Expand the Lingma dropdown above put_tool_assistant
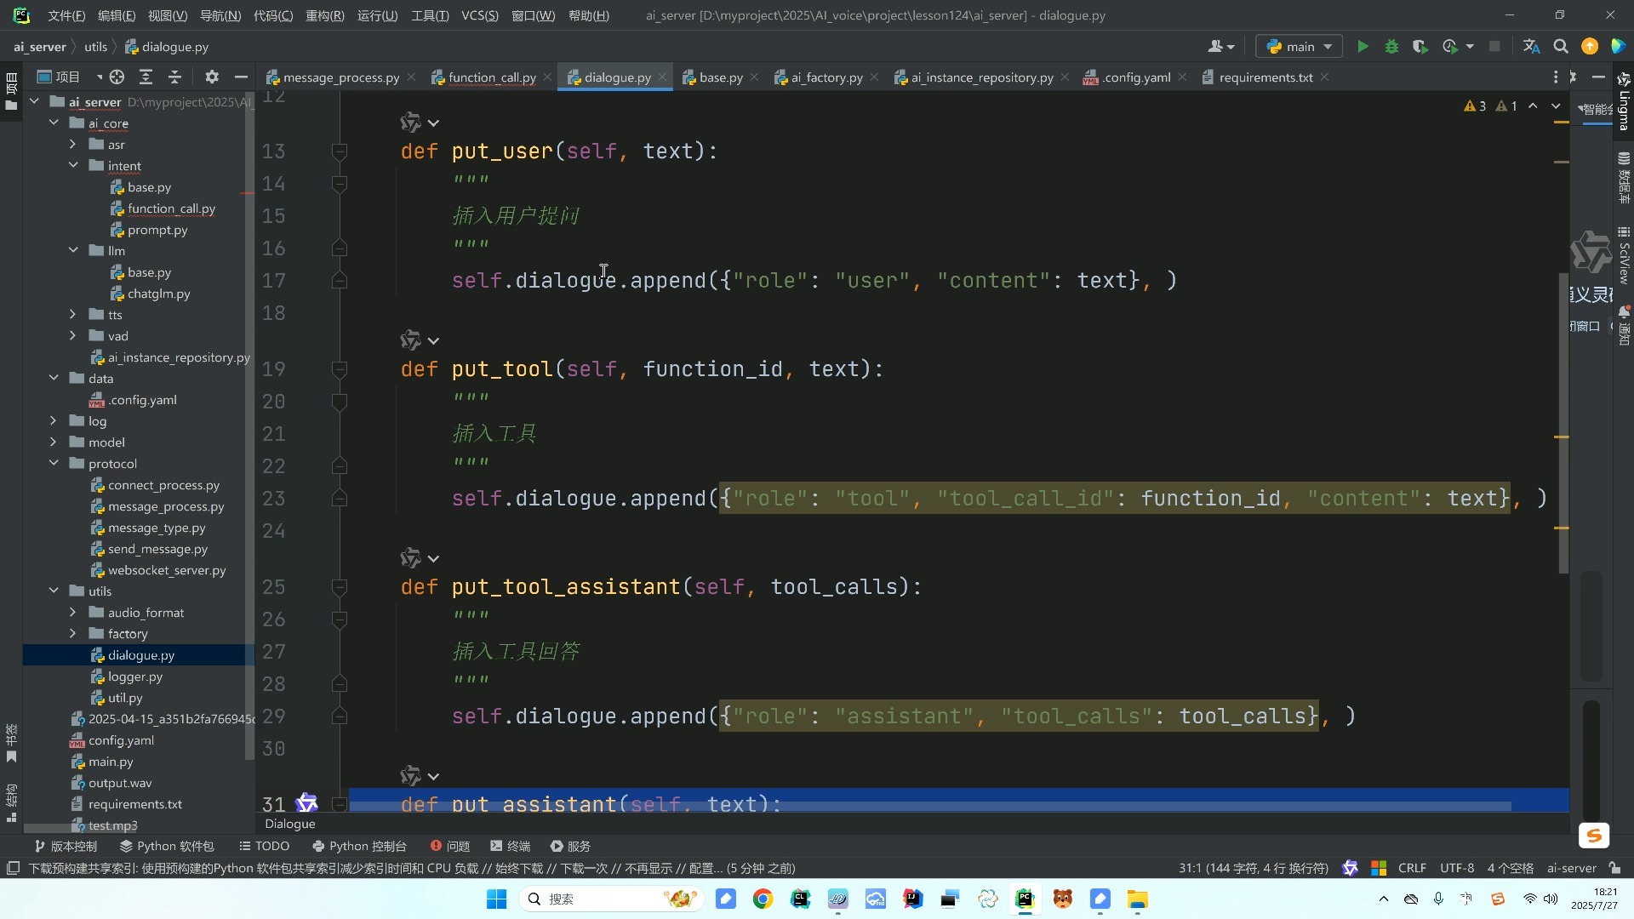Image resolution: width=1634 pixels, height=919 pixels. tap(433, 559)
